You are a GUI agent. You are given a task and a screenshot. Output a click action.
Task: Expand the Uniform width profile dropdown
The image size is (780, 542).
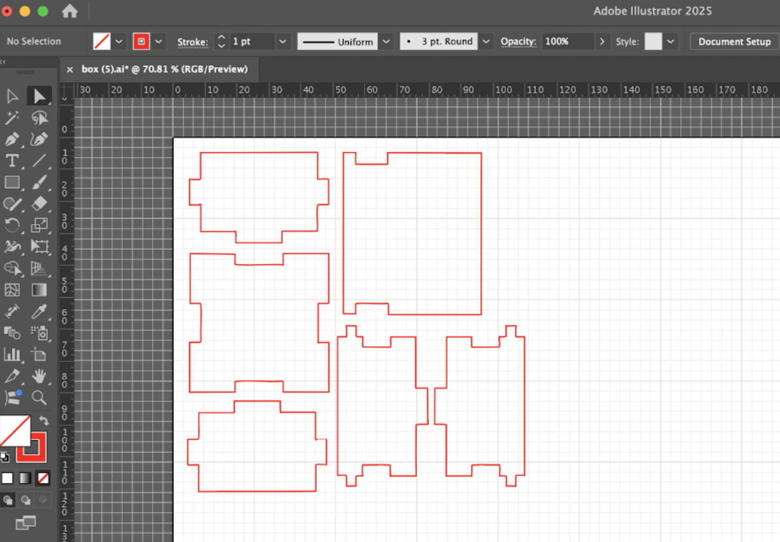[386, 41]
